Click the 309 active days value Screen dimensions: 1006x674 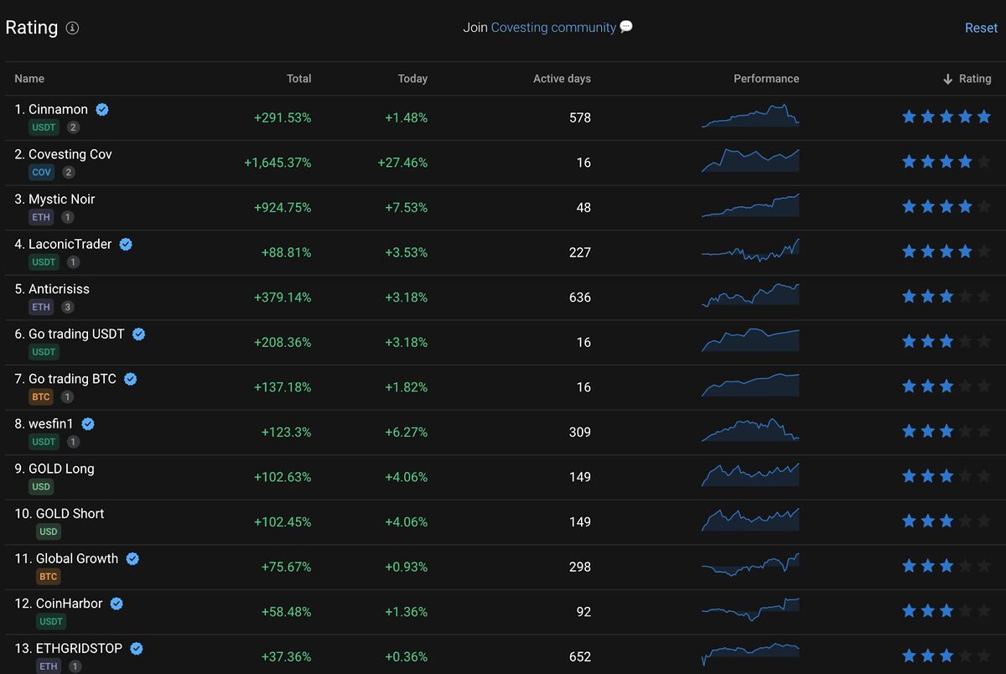point(580,433)
